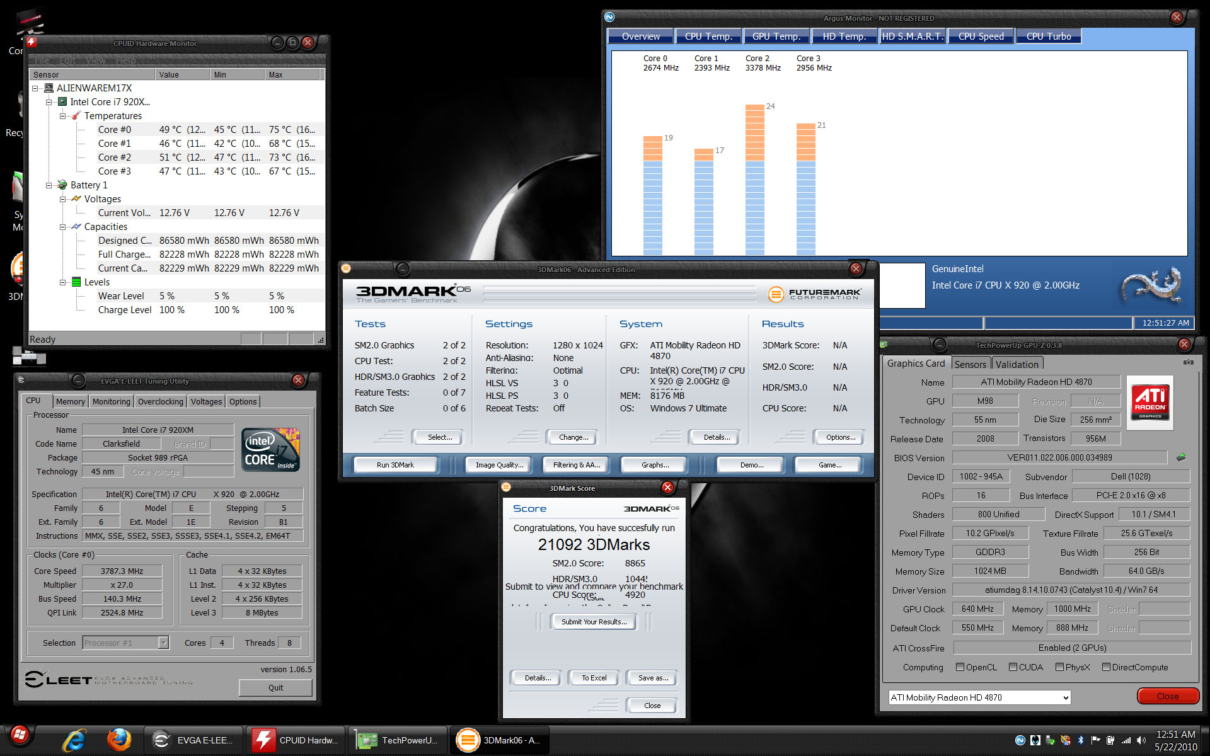
Task: Click the Temperatures thermometer icon
Action: [76, 116]
